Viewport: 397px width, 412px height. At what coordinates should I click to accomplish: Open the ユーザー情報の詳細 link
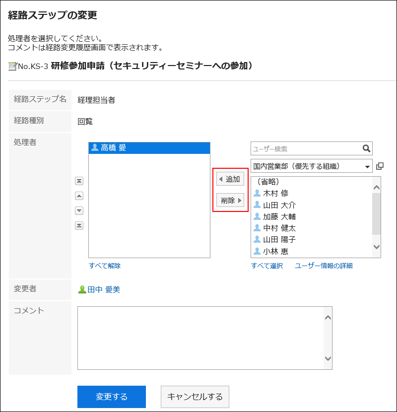[x=324, y=266]
